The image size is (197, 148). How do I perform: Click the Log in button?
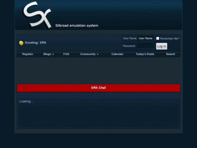click(162, 46)
